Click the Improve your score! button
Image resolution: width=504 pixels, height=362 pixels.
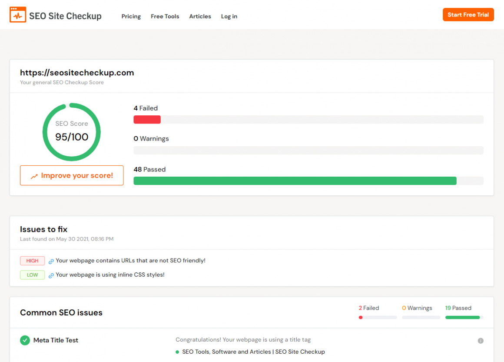(x=72, y=175)
